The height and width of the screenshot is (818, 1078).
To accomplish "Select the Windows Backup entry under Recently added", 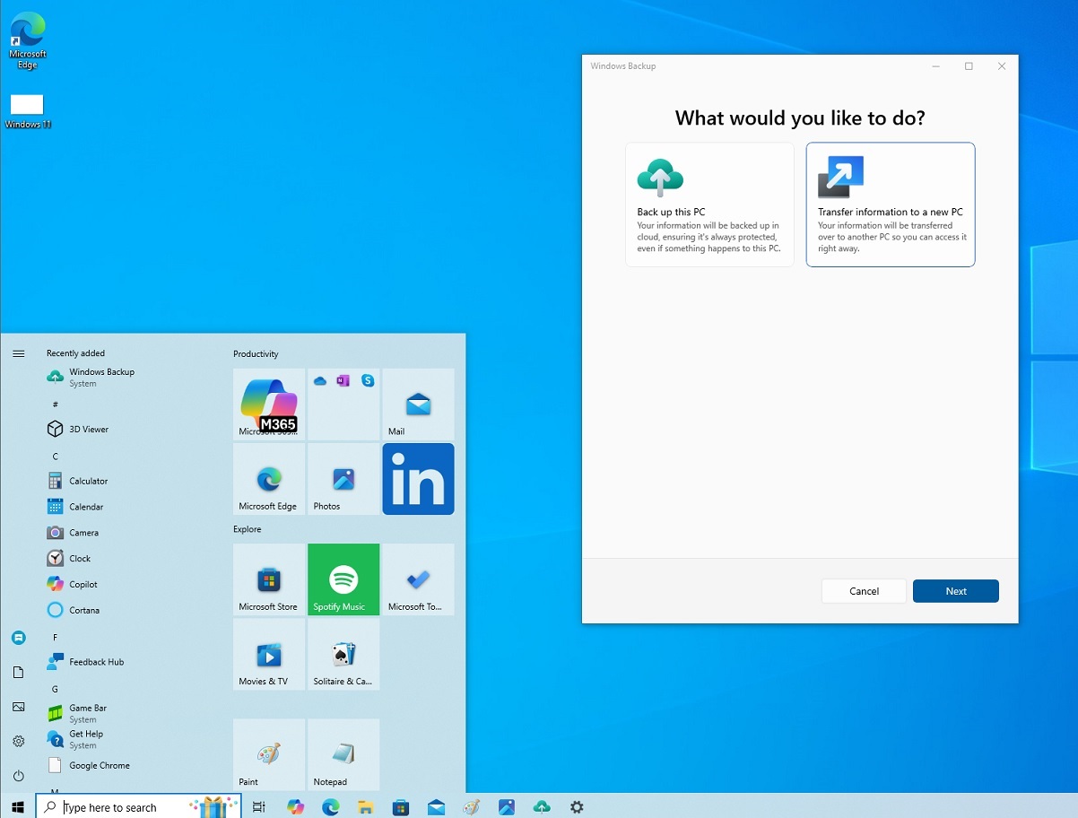I will (101, 377).
